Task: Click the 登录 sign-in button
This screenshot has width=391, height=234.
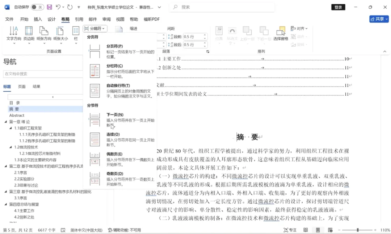Action: pyautogui.click(x=338, y=7)
